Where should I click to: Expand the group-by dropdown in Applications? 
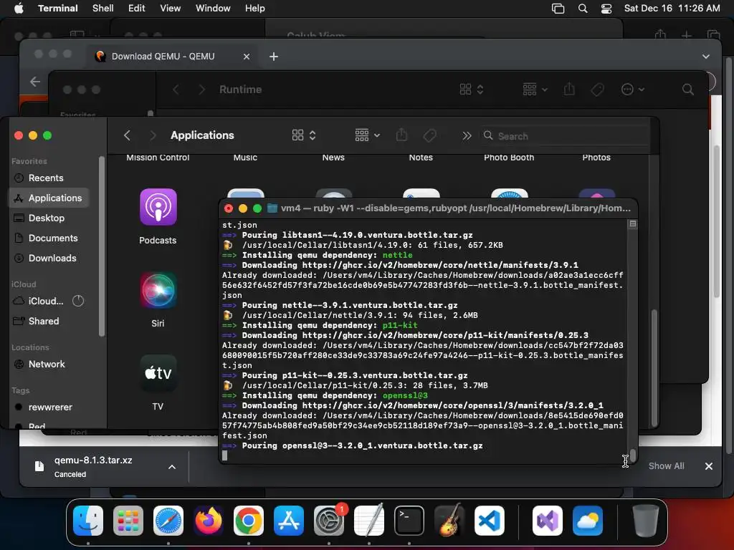[368, 135]
